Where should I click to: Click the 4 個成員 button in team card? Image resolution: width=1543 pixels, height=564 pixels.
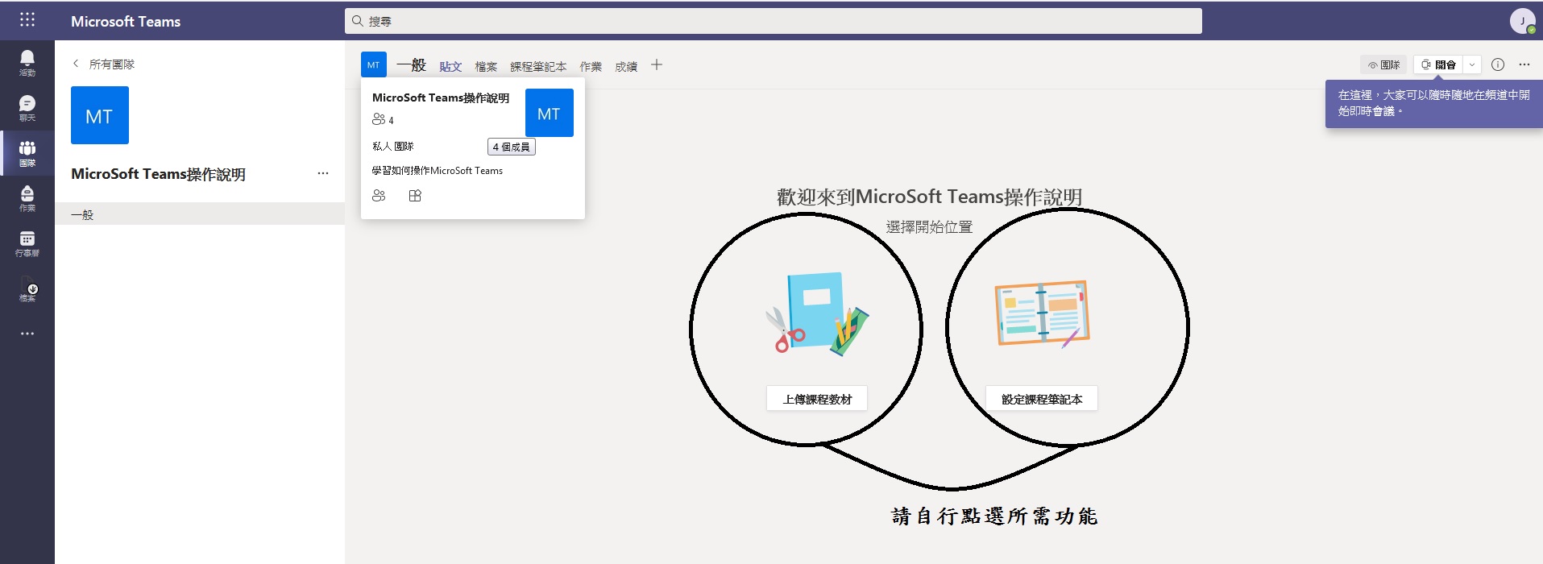tap(512, 147)
